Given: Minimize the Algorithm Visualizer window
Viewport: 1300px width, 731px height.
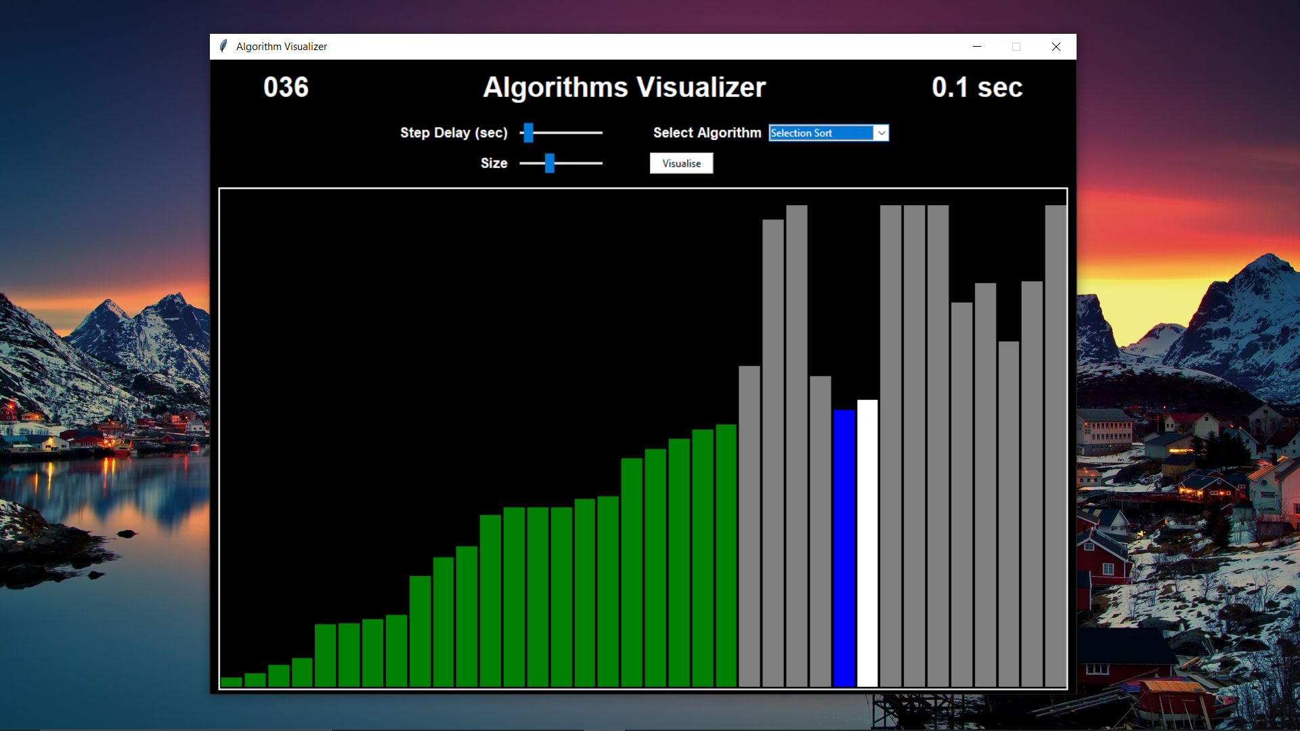Looking at the screenshot, I should tap(976, 46).
